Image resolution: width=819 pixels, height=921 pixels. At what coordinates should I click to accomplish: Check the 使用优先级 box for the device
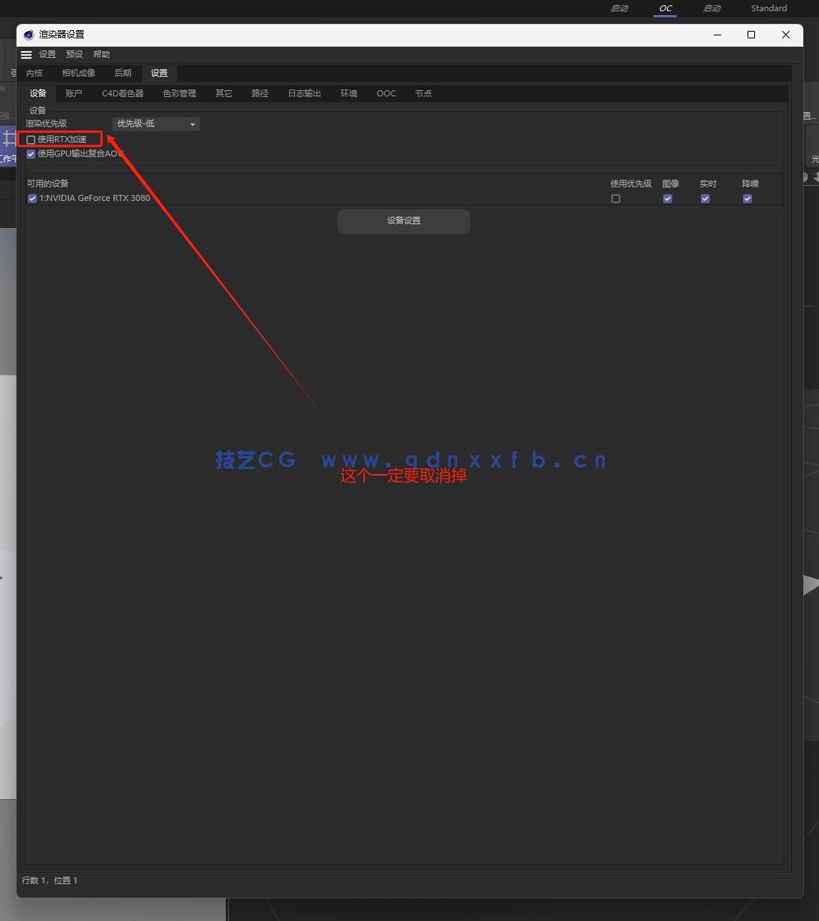tap(616, 198)
